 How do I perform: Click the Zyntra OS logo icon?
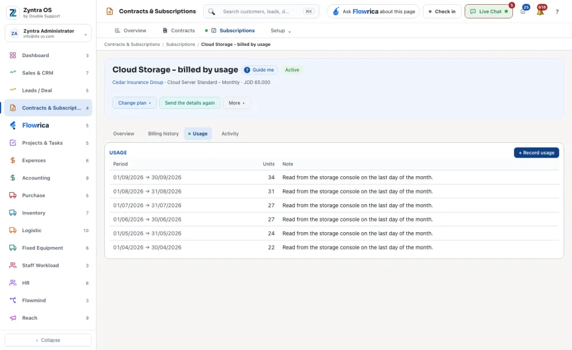[x=13, y=12]
